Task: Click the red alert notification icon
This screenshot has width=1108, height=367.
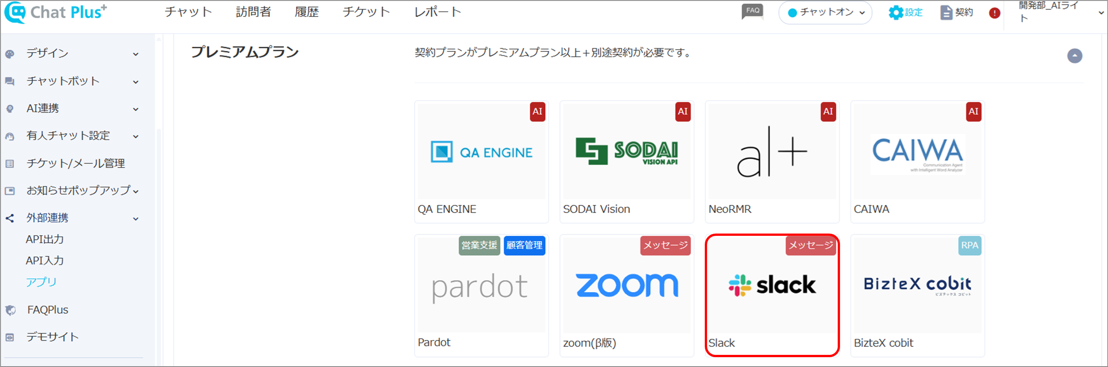Action: click(x=994, y=13)
